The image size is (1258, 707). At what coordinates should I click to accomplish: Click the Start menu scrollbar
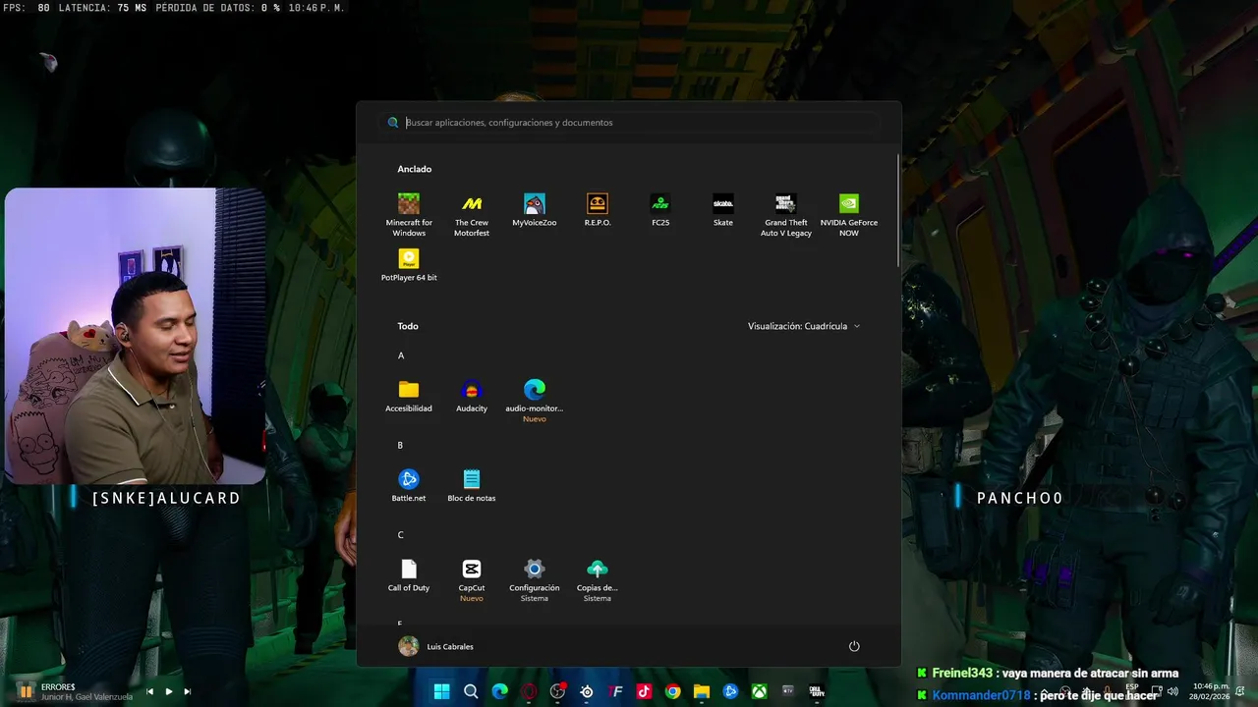click(x=897, y=208)
